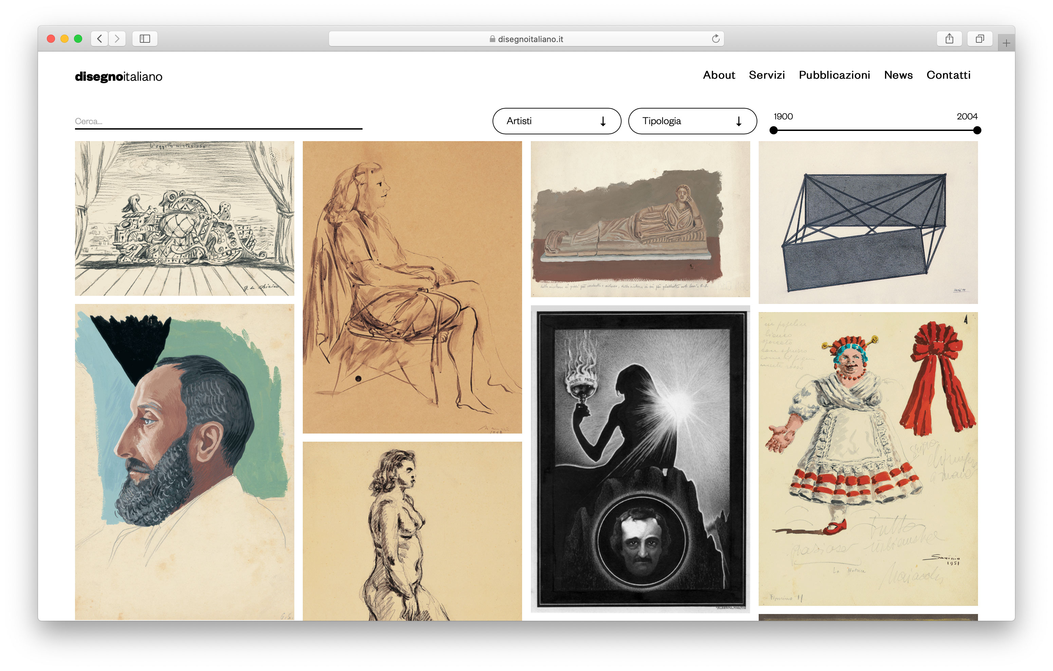Go back with Safari's back arrow

click(x=100, y=38)
